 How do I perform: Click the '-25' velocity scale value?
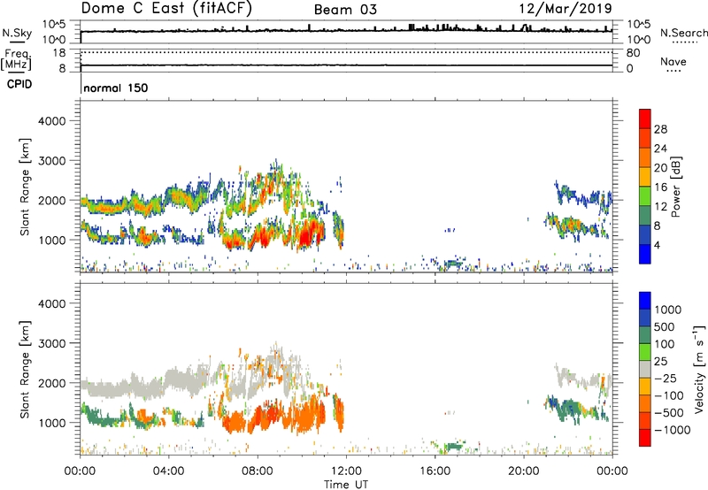coord(666,379)
